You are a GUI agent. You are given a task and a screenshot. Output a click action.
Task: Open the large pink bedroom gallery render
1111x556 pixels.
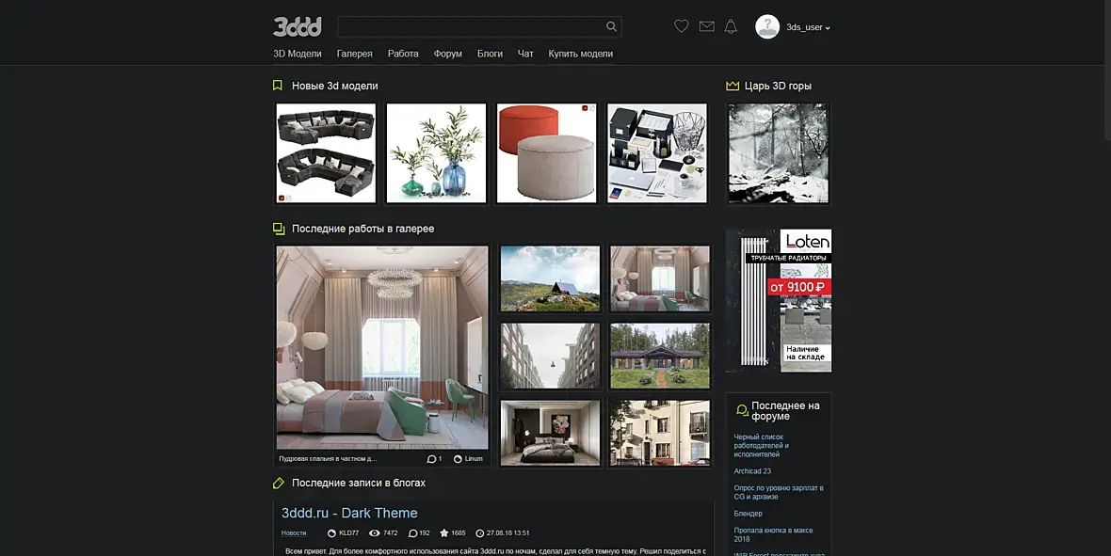[x=382, y=348]
